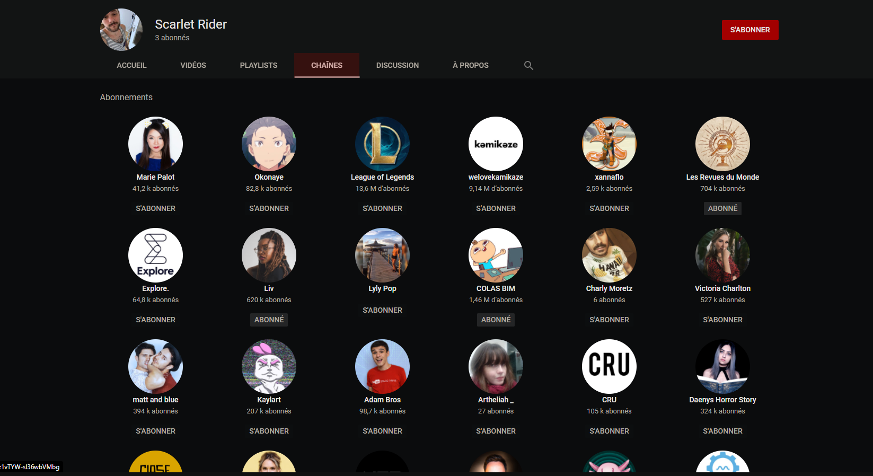Open Kaylart channel avatar

click(269, 366)
